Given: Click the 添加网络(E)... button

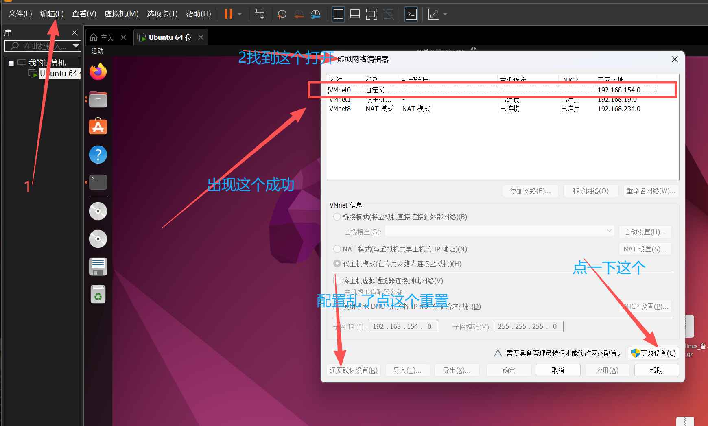Looking at the screenshot, I should (x=530, y=191).
